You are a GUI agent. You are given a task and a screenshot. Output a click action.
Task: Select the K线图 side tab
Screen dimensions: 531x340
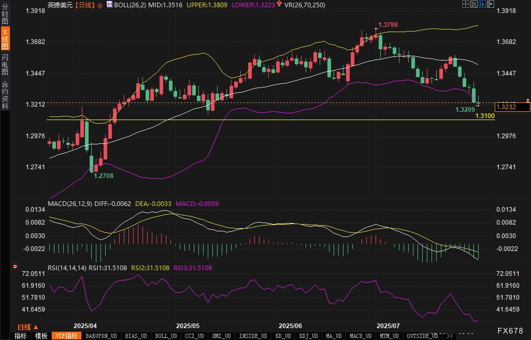(5, 39)
